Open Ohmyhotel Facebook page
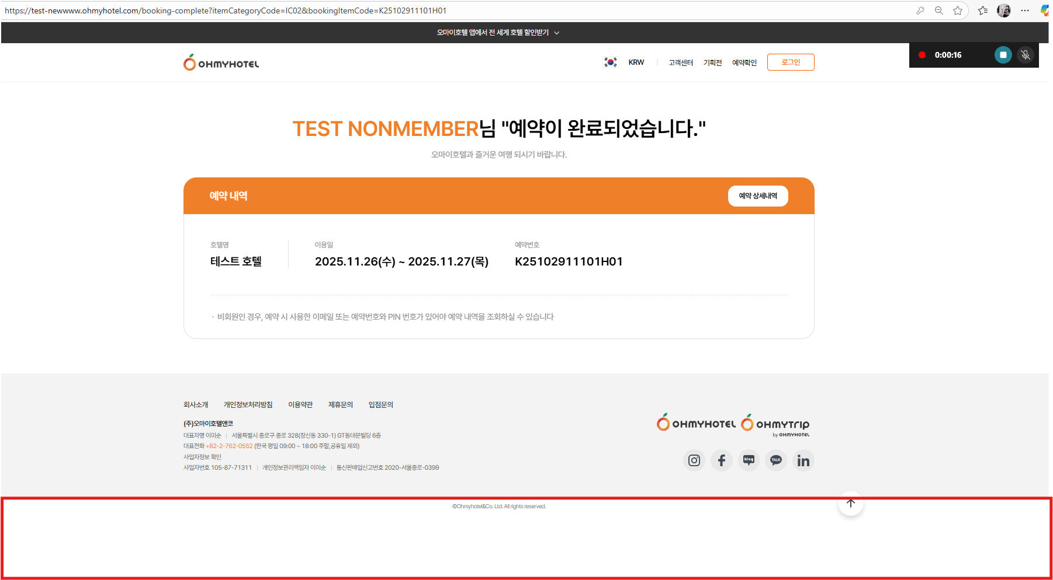Viewport: 1053px width, 580px height. coord(722,460)
